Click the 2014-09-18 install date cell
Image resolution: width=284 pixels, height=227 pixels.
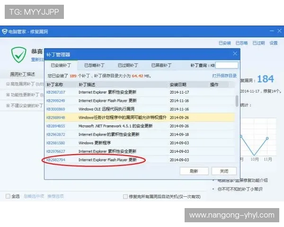[x=179, y=134]
